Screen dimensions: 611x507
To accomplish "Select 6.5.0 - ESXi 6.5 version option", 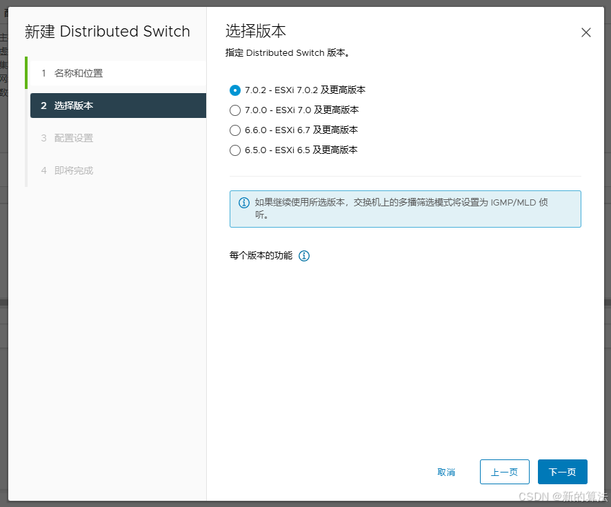I will click(235, 150).
